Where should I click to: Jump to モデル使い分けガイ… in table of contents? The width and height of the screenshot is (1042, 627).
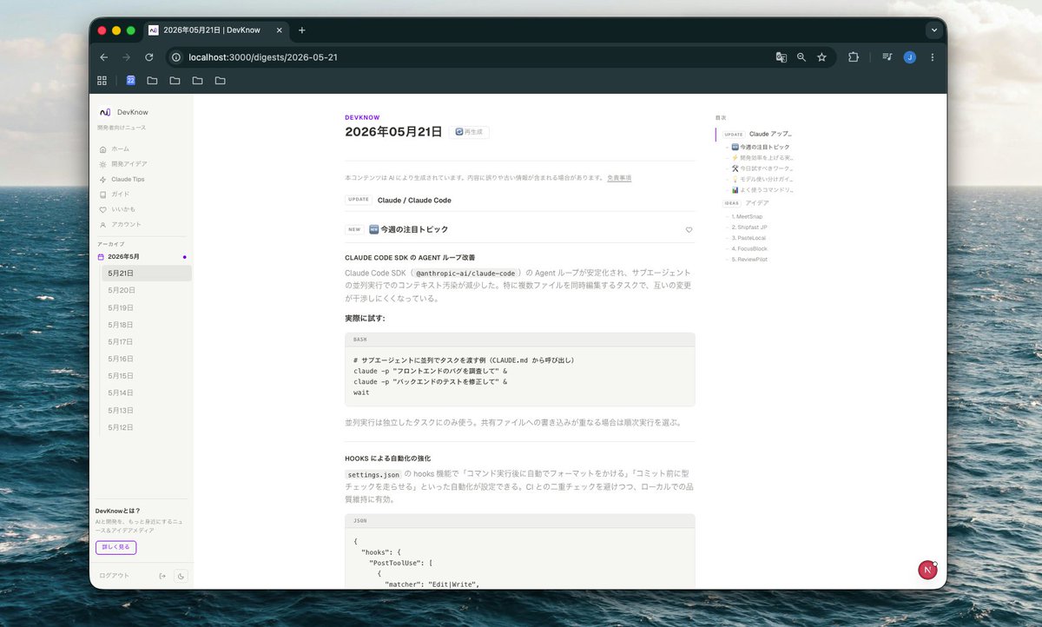(762, 179)
